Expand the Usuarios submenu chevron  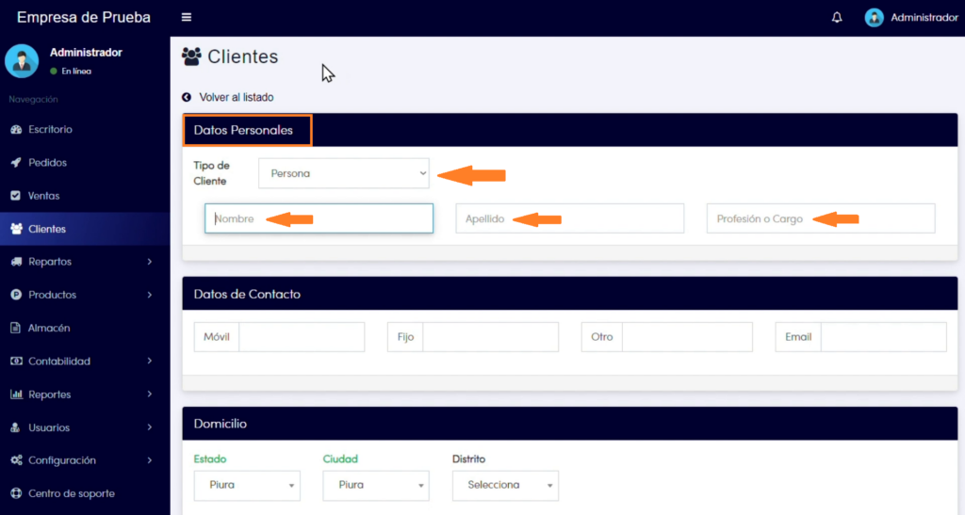click(x=150, y=427)
